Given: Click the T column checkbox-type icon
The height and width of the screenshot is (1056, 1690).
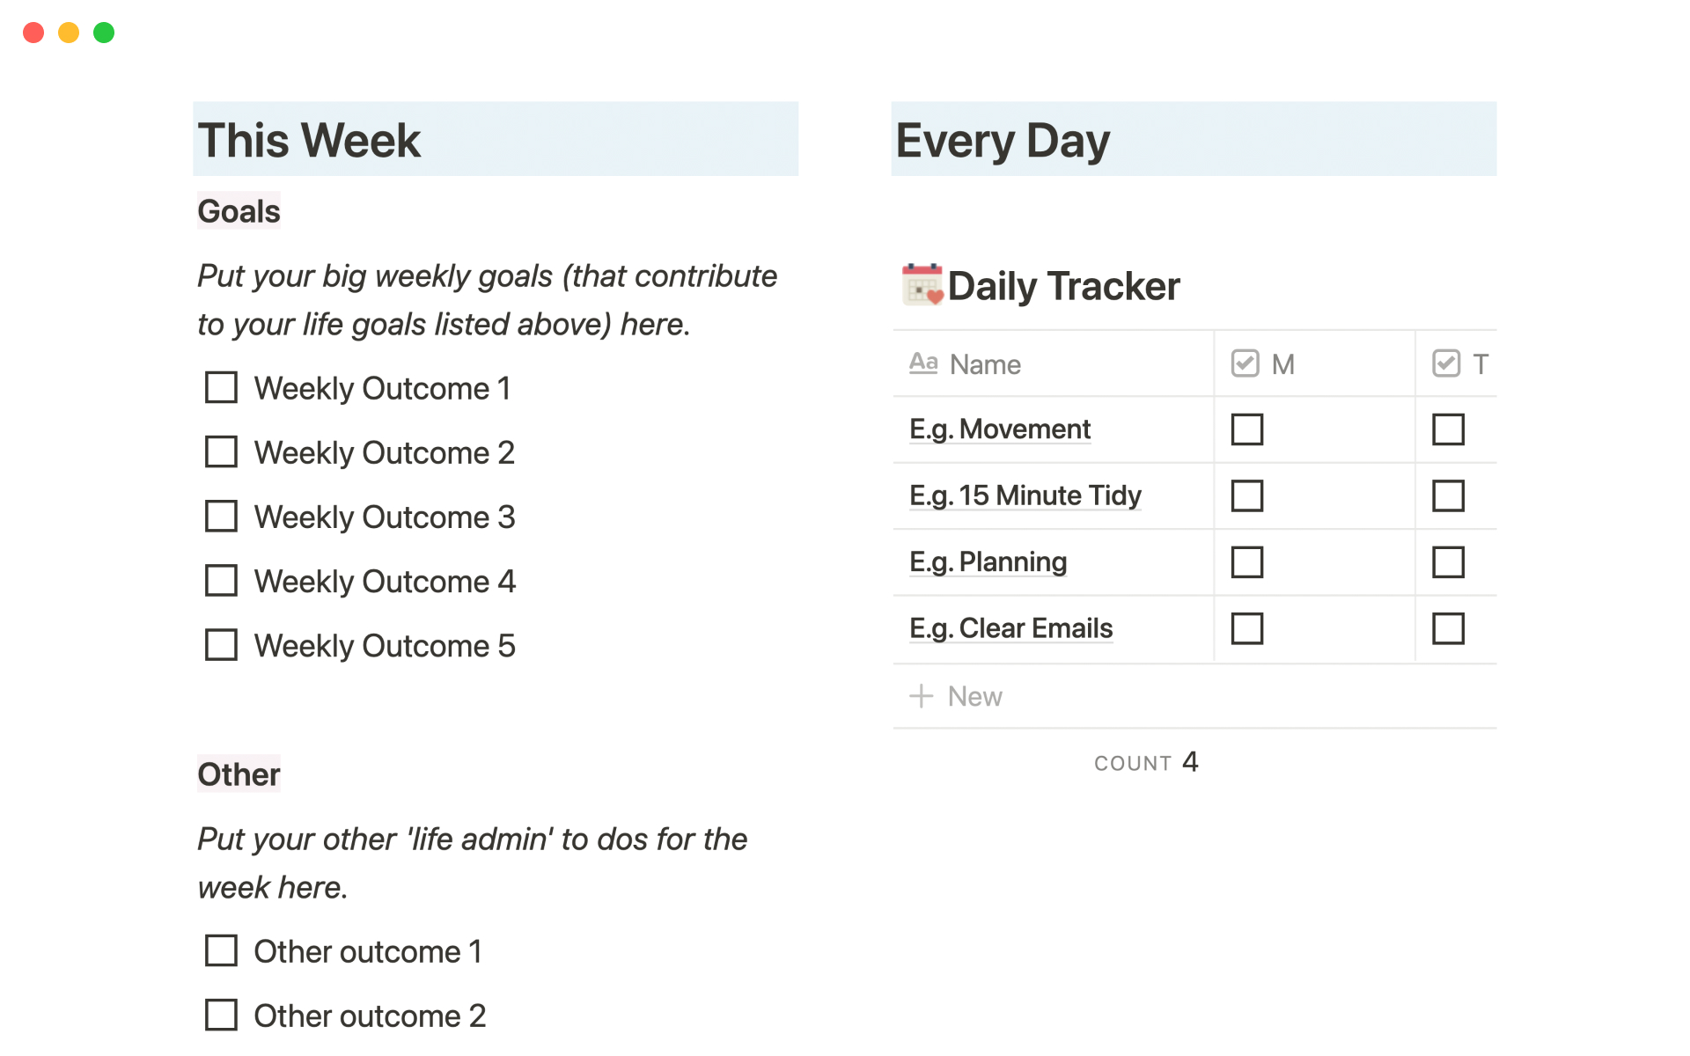Looking at the screenshot, I should pos(1445,363).
